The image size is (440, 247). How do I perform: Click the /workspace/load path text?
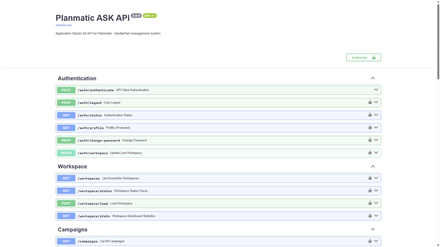[93, 203]
